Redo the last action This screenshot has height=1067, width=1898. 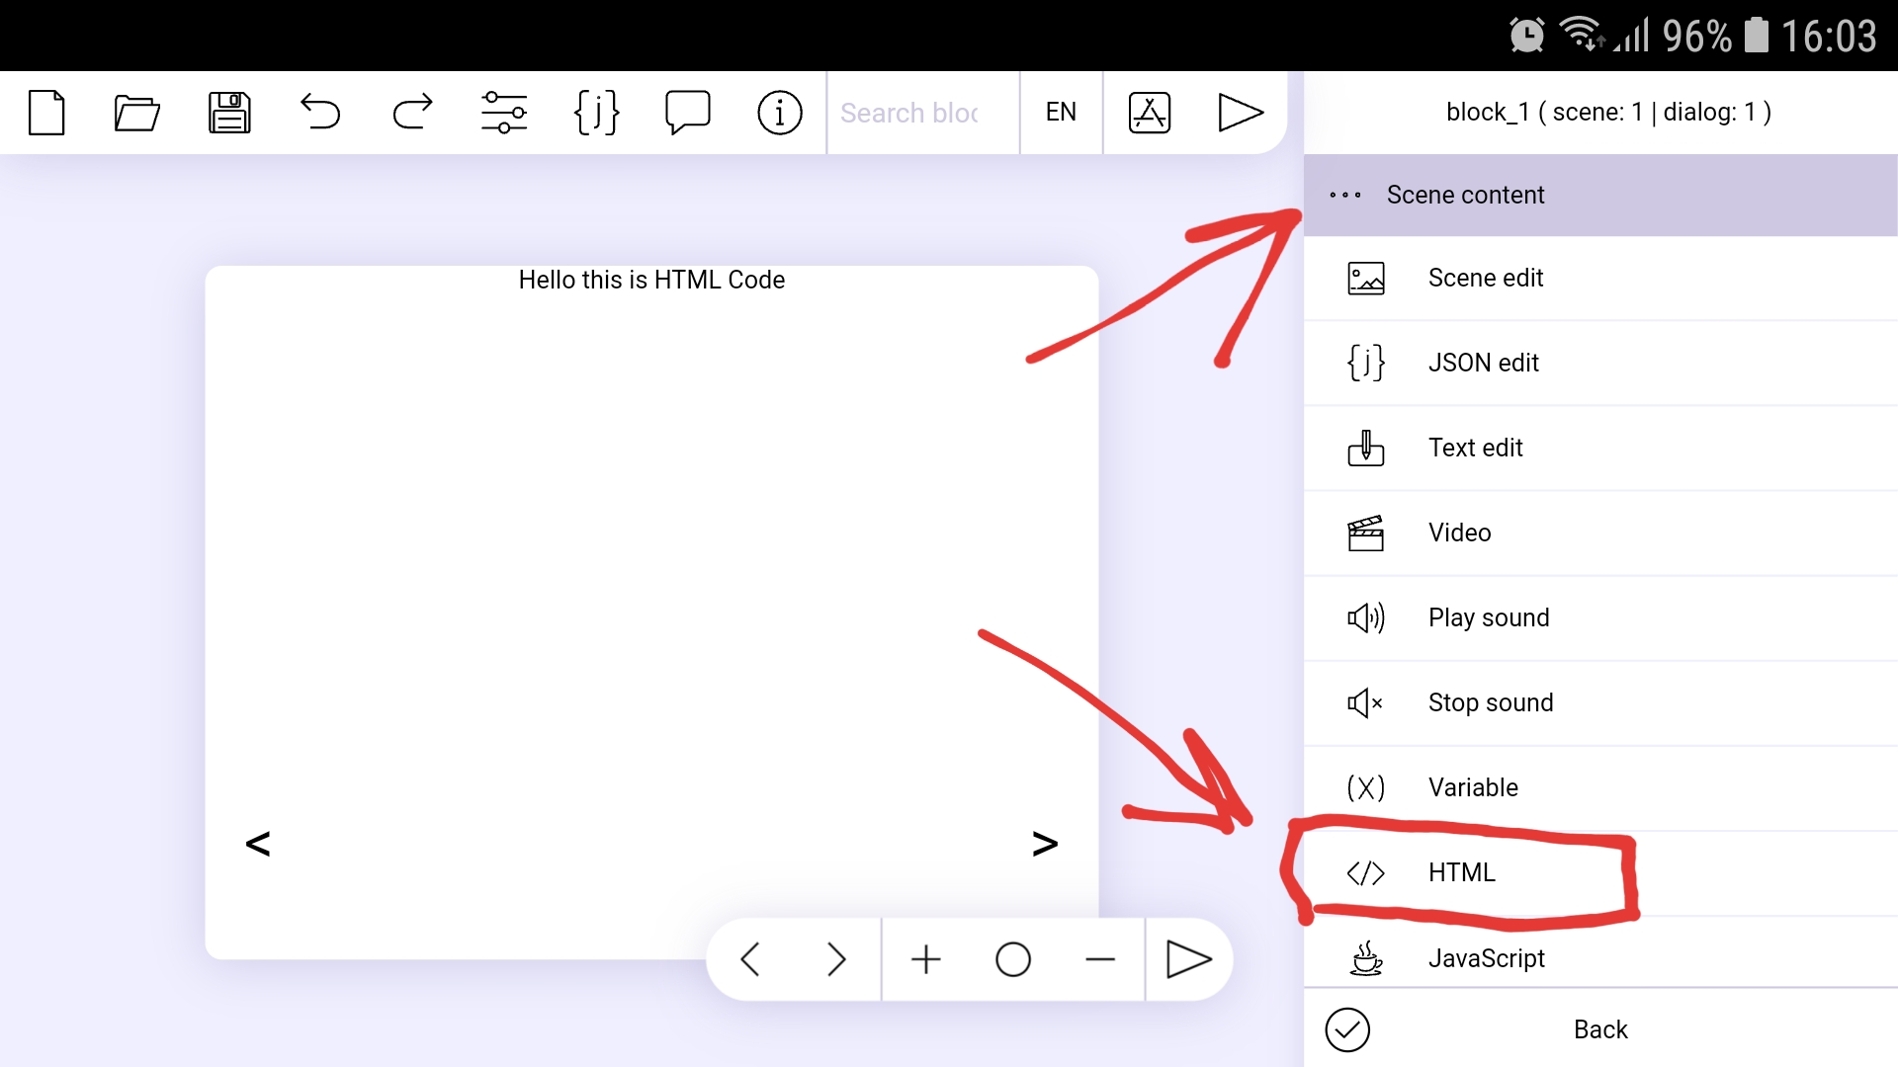click(x=412, y=113)
